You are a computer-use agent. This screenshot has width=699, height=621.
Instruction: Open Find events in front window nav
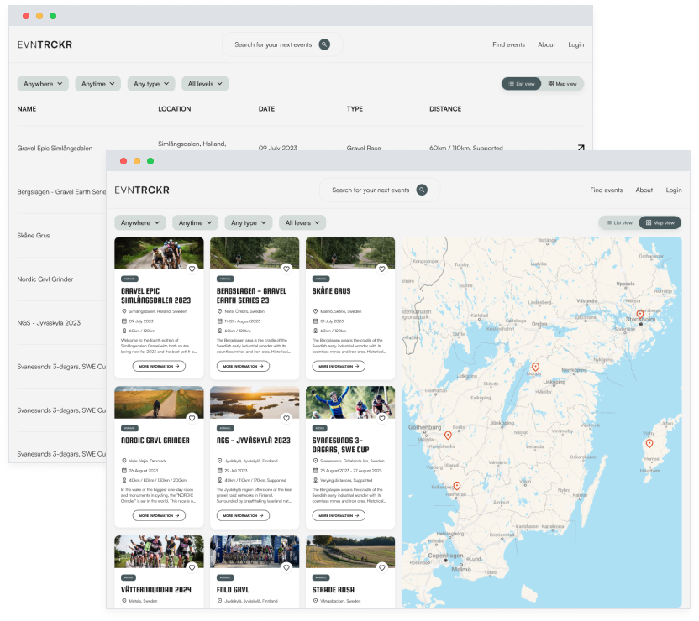point(606,190)
